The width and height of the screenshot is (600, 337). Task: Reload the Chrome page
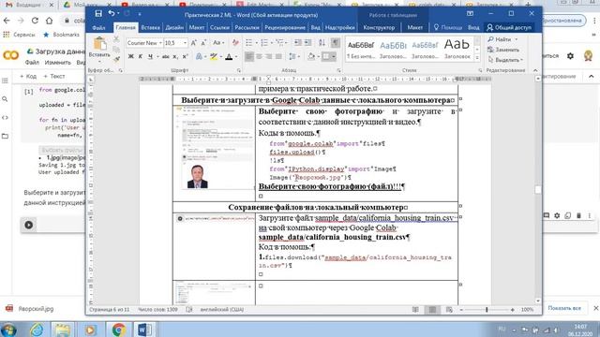(x=35, y=21)
